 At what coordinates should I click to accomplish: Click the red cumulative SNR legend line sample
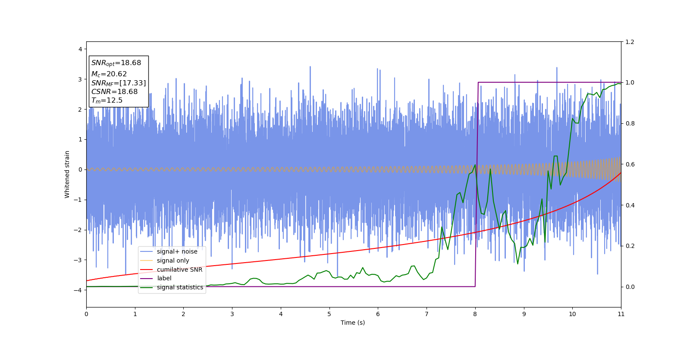147,270
